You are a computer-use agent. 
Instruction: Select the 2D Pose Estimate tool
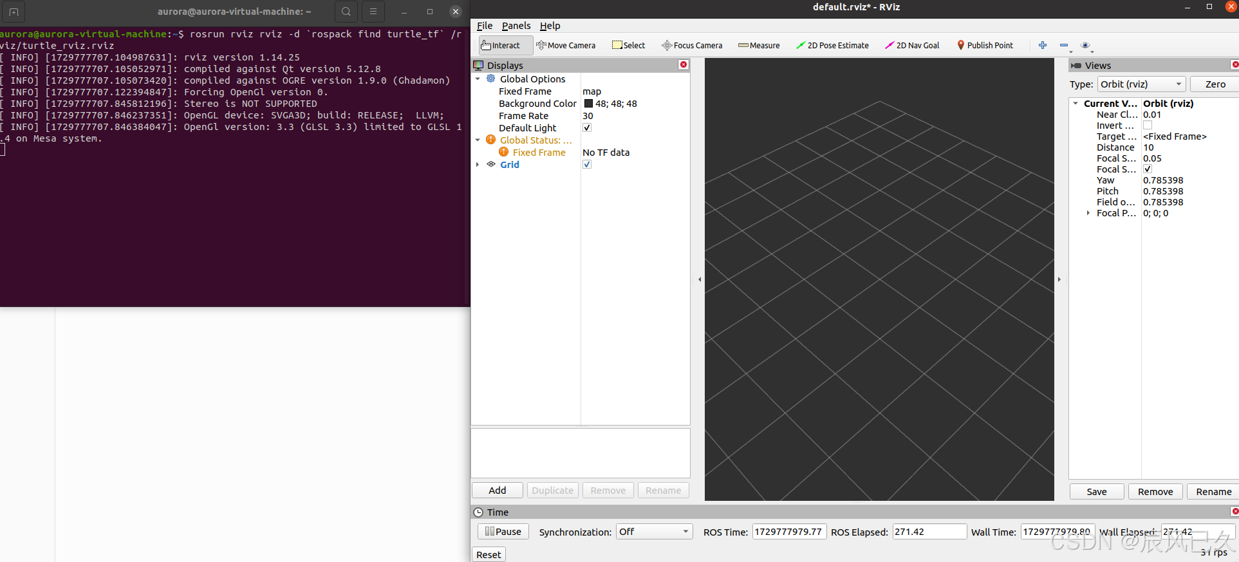[832, 45]
